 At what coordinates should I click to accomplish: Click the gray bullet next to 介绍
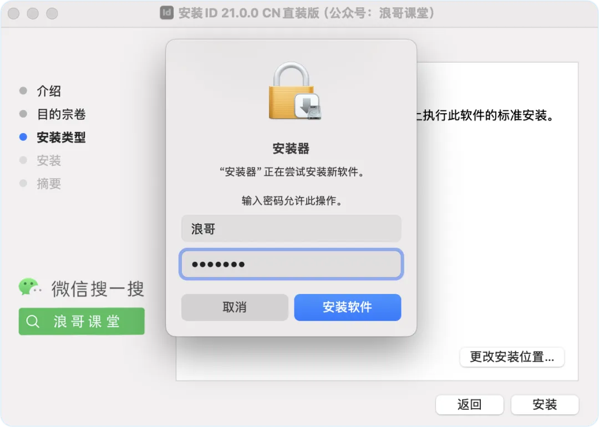click(x=23, y=91)
